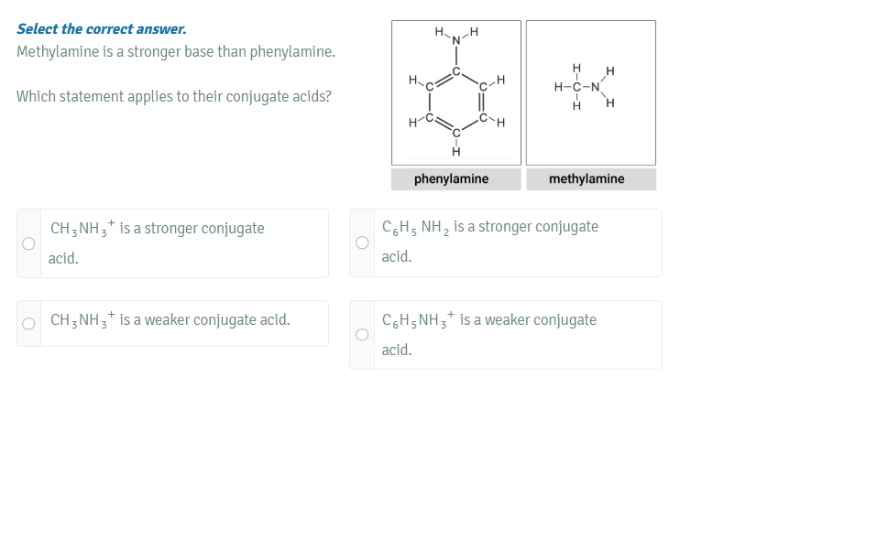888x539 pixels.
Task: Open the methylamine structure image
Action: click(591, 92)
